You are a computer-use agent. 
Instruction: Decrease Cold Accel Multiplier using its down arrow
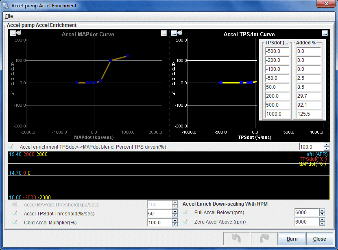(x=175, y=224)
